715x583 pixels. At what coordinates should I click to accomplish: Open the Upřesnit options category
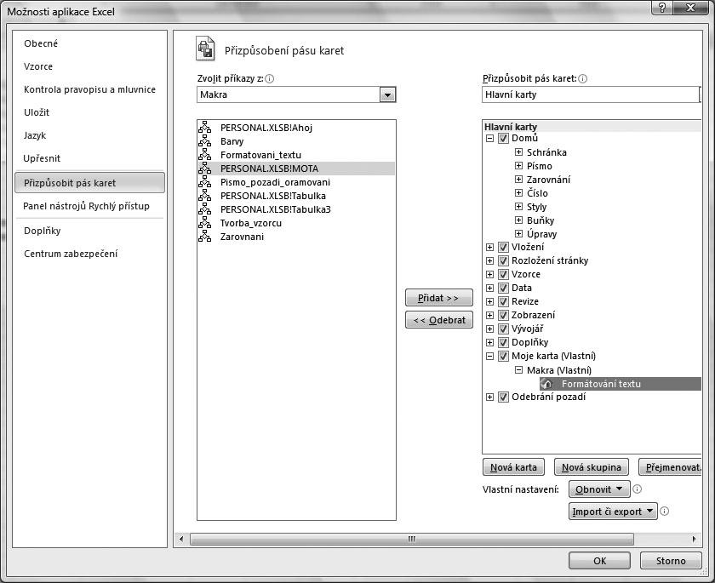click(42, 158)
